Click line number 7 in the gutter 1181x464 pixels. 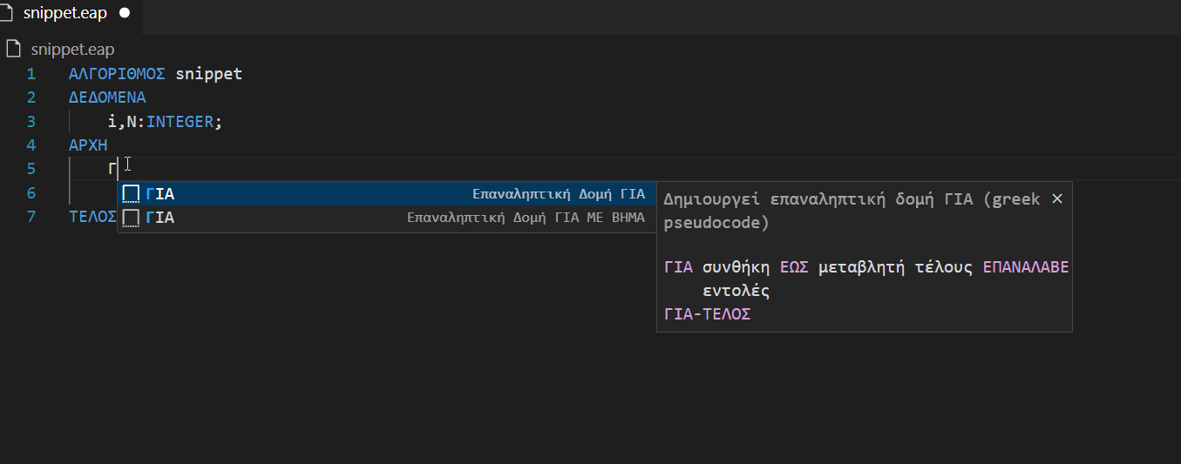tap(31, 217)
